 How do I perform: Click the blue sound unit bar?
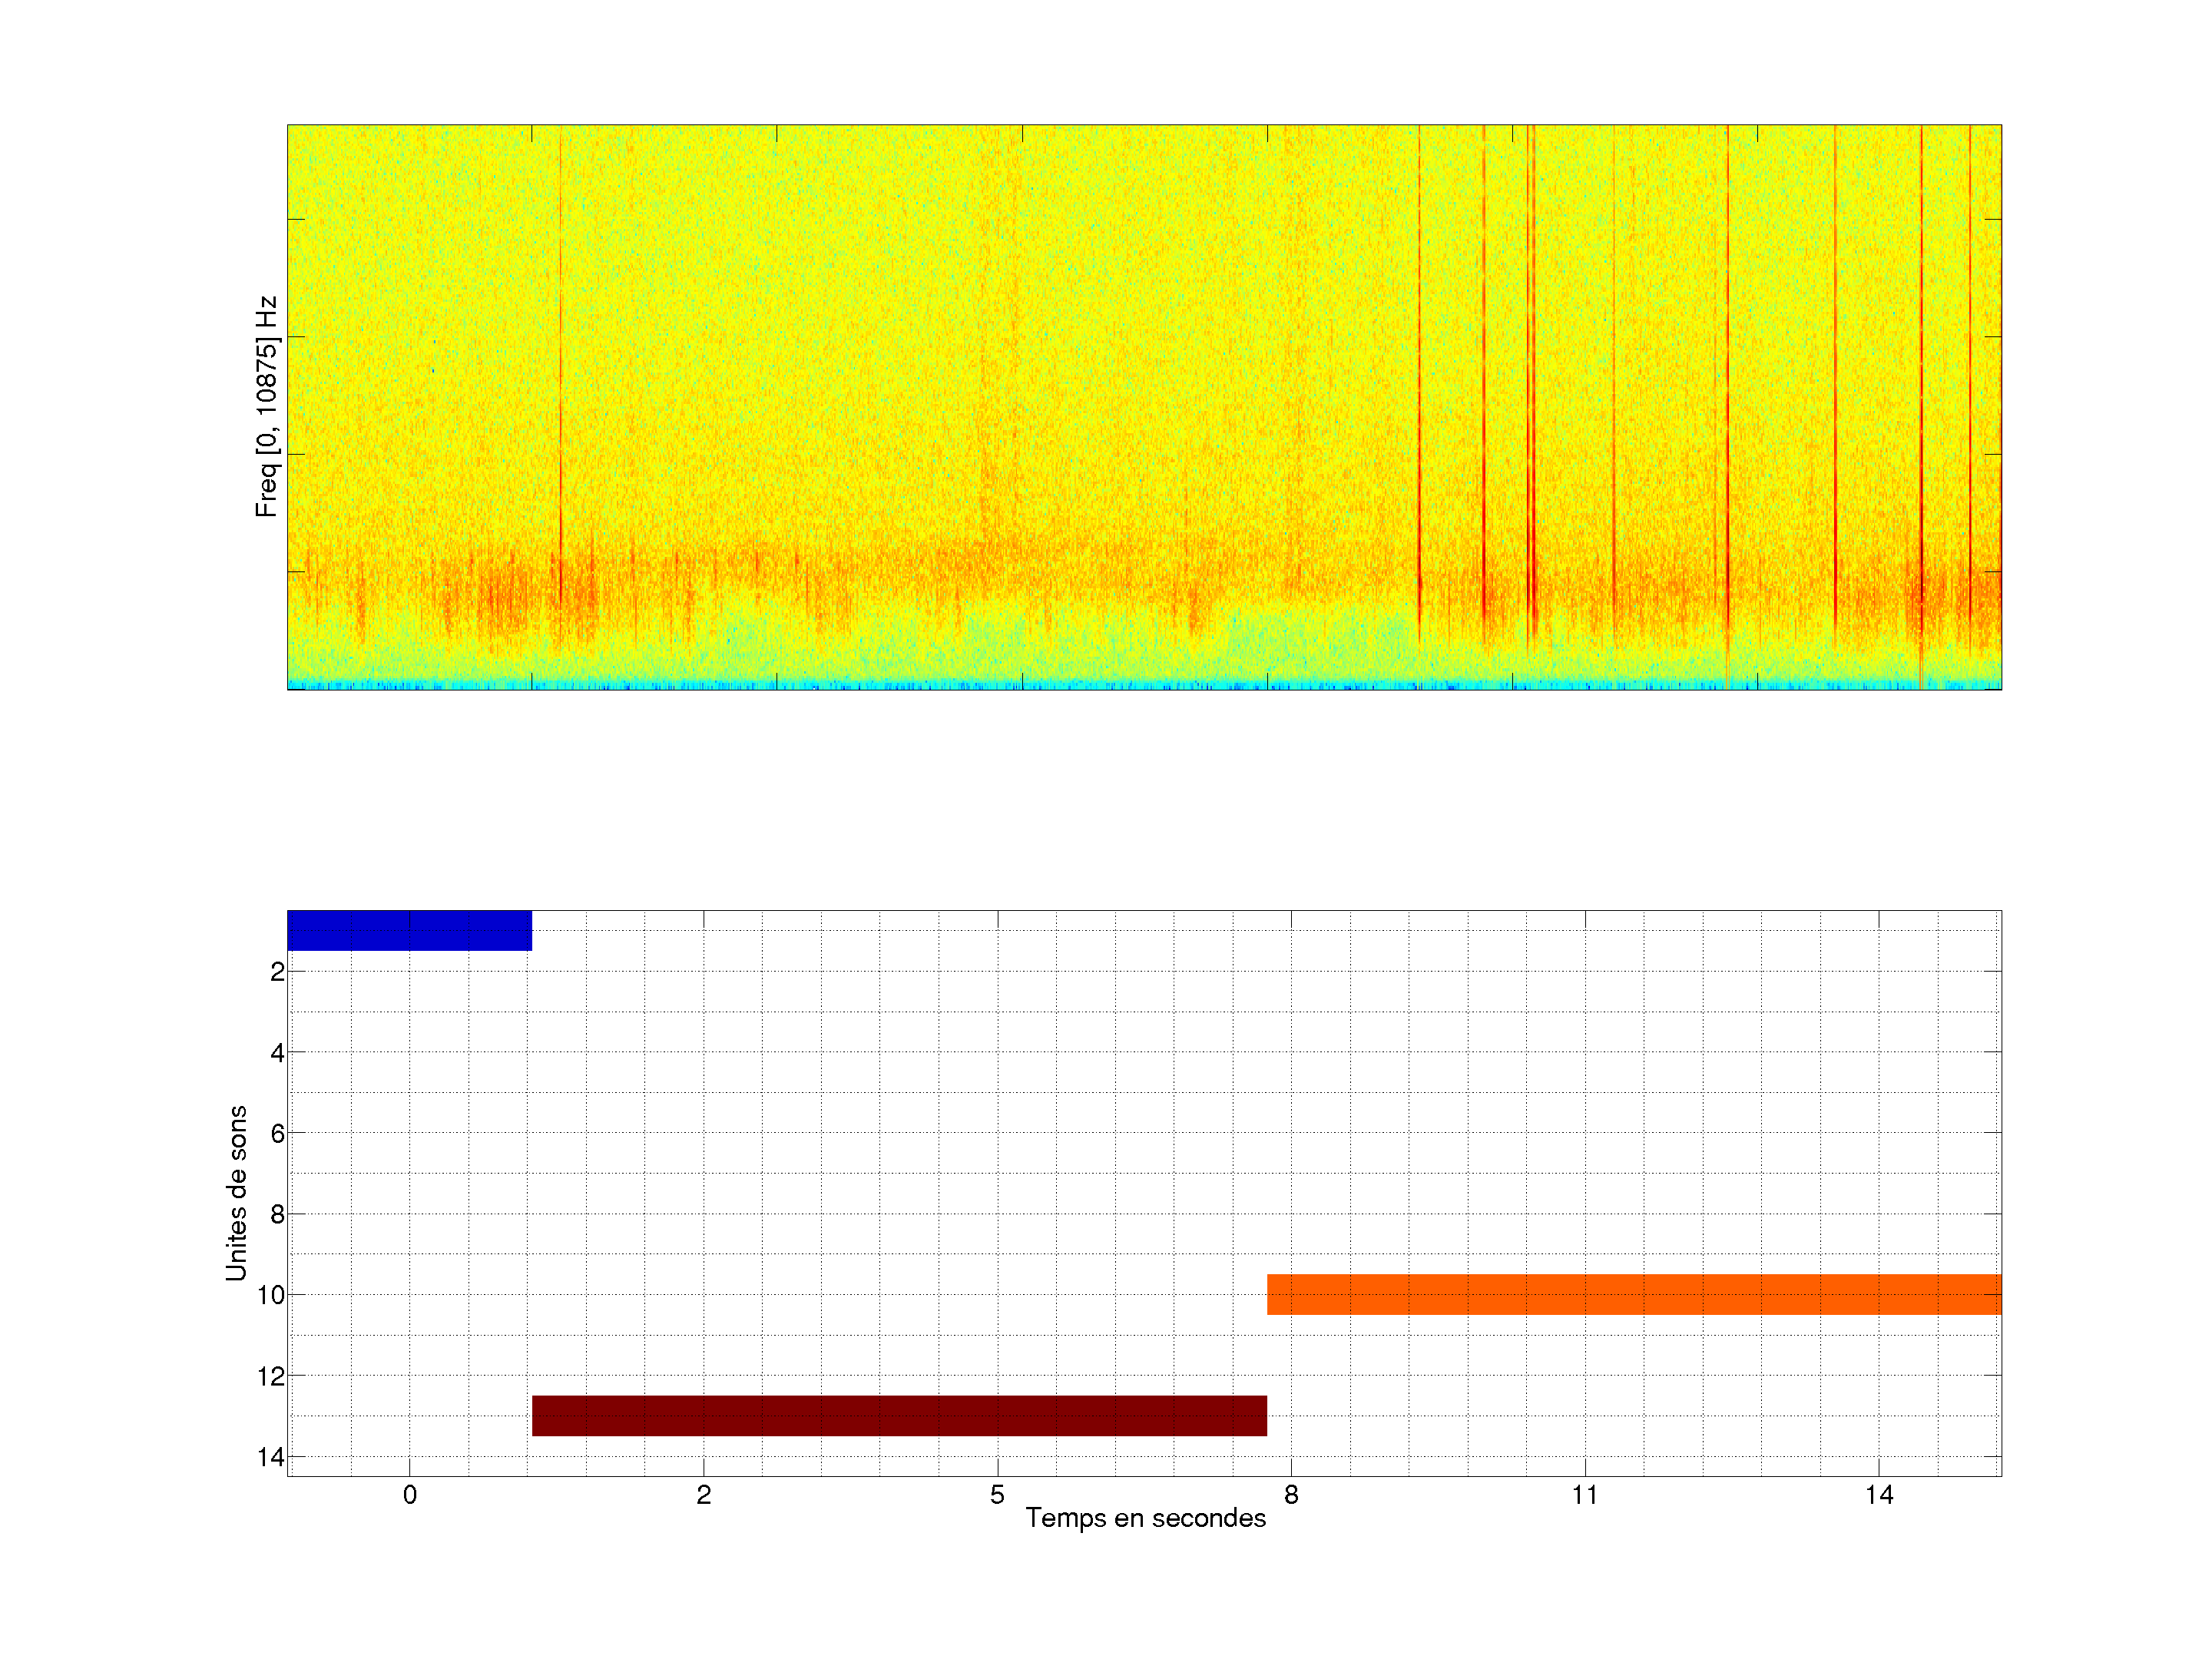[x=409, y=930]
